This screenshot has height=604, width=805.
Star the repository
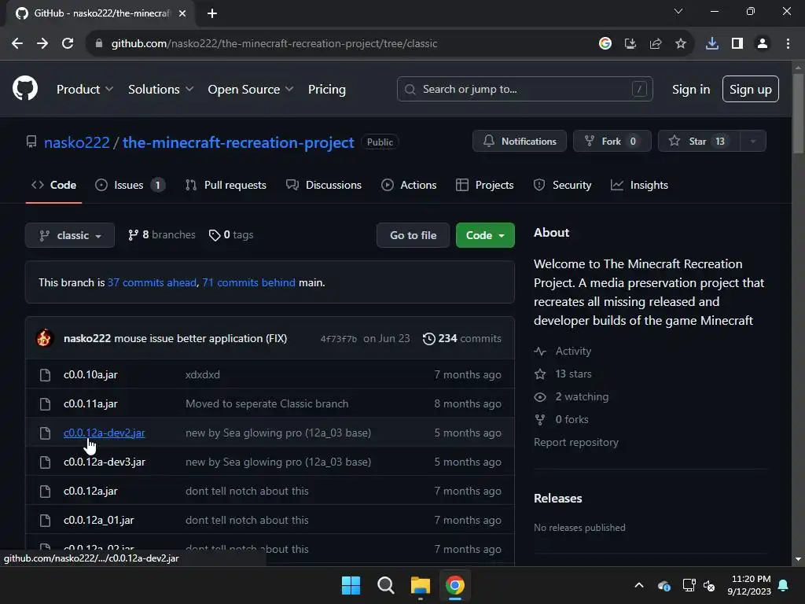tap(699, 142)
